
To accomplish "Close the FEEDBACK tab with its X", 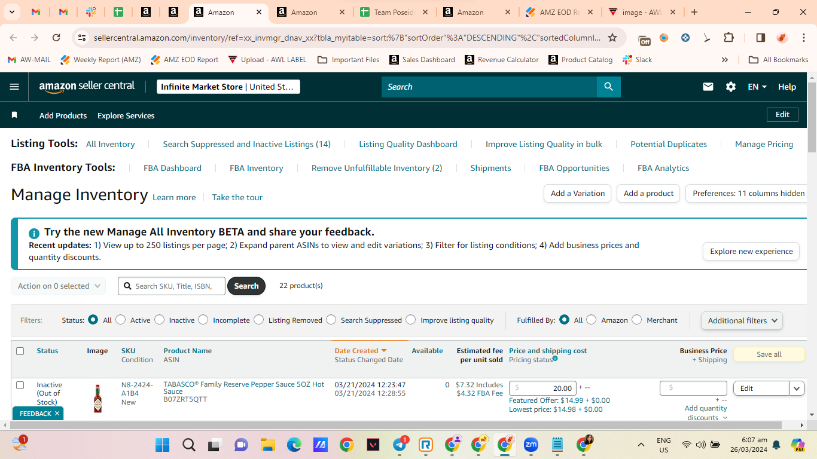I will tap(57, 414).
